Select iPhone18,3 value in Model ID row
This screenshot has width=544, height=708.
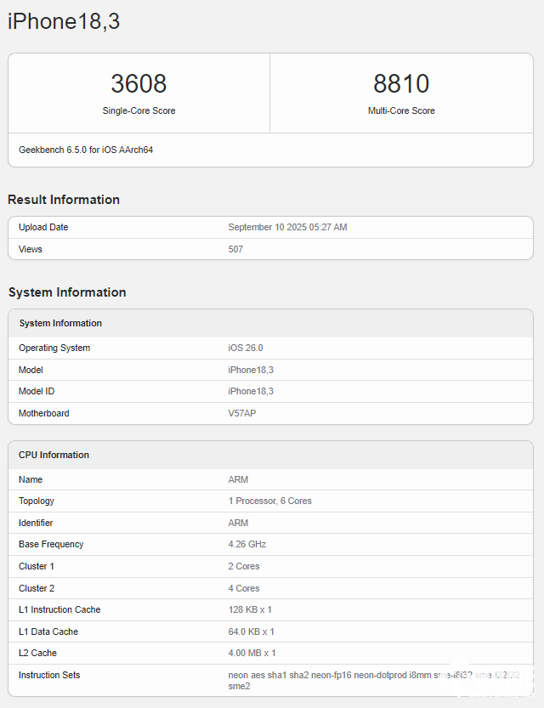pyautogui.click(x=251, y=392)
